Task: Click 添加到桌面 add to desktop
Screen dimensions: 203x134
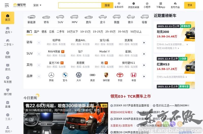Action: [133, 5]
